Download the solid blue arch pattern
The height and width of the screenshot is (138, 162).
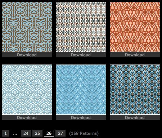point(81,118)
